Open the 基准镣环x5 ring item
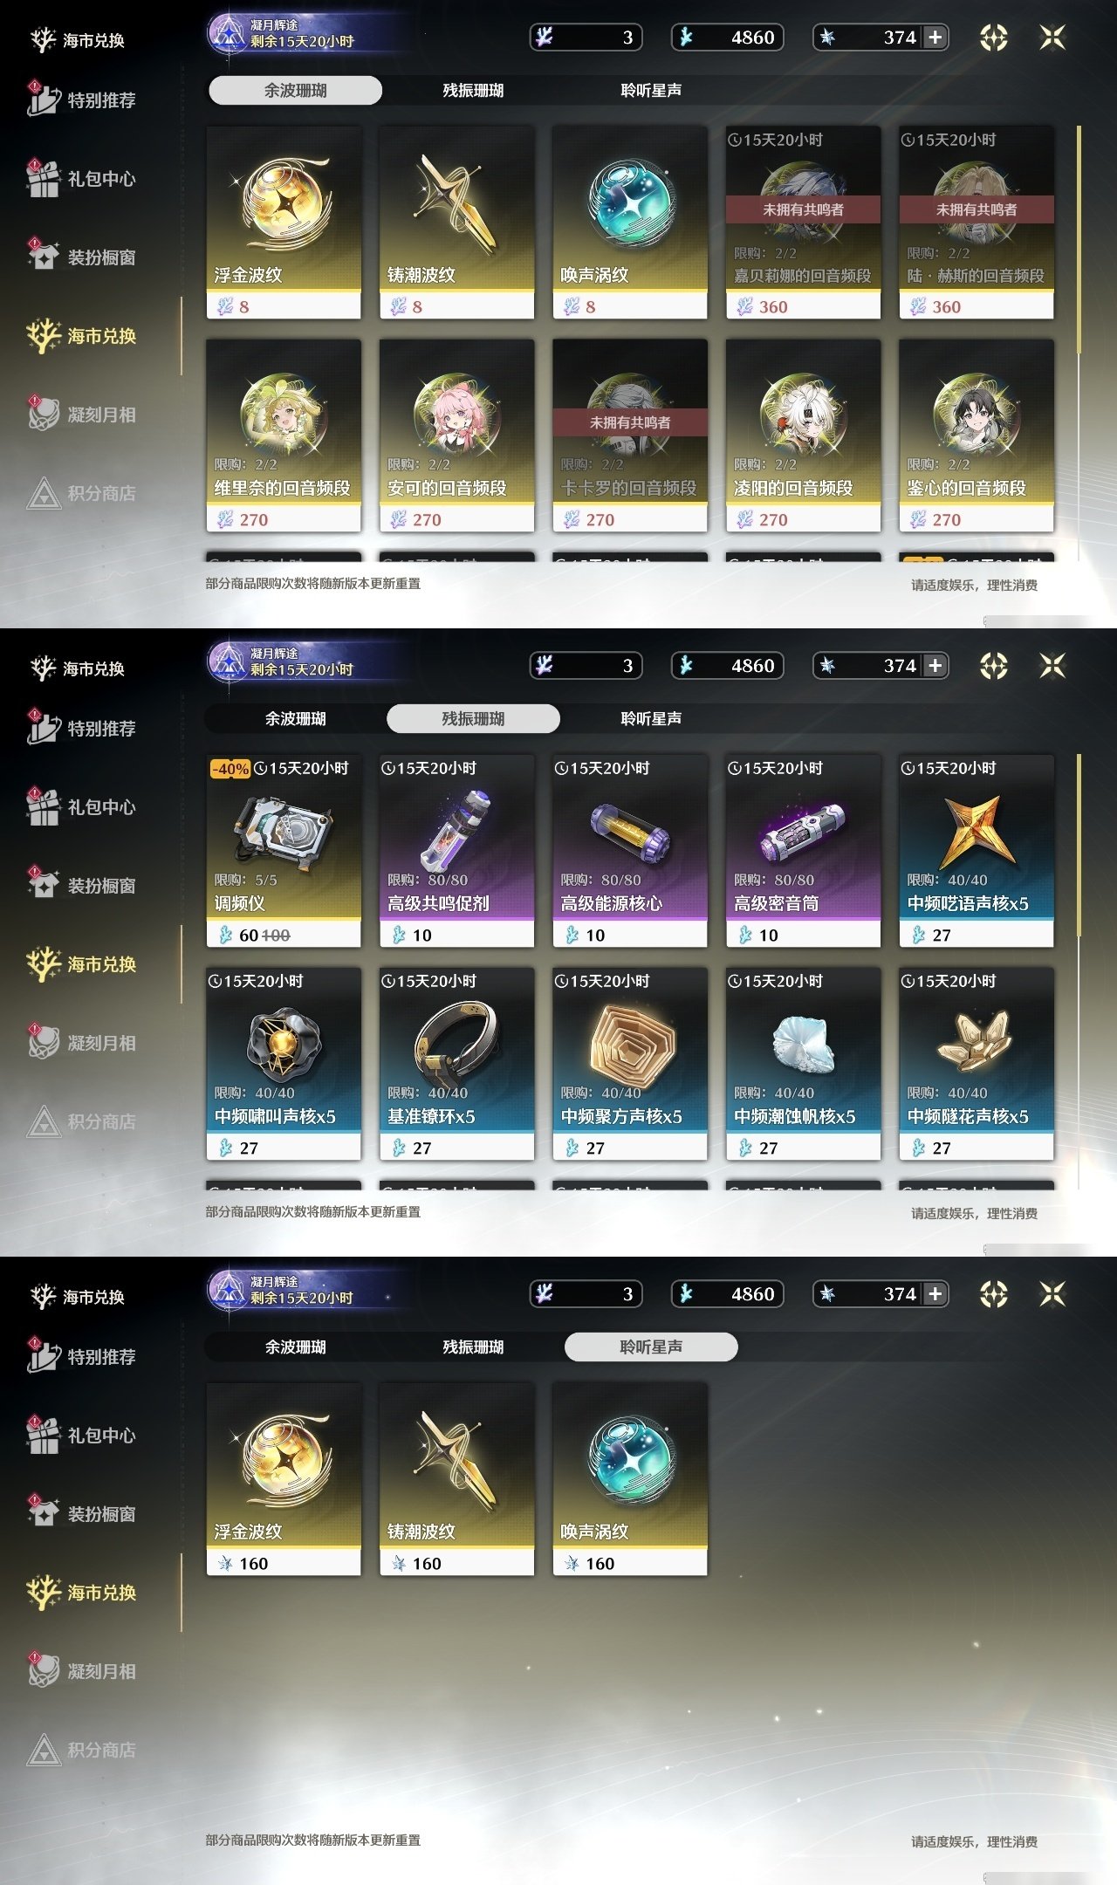Viewport: 1117px width, 1885px height. [x=456, y=1064]
